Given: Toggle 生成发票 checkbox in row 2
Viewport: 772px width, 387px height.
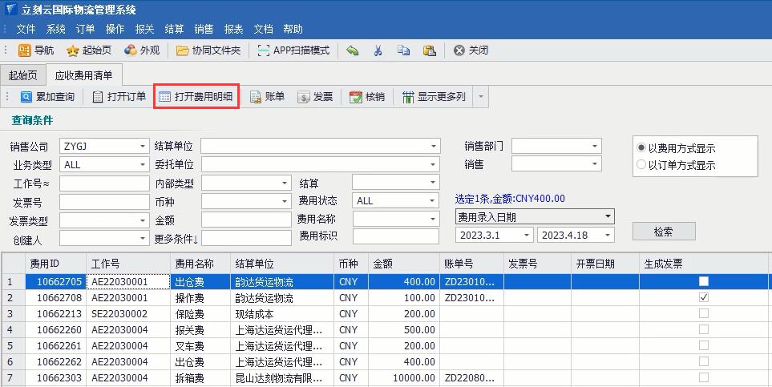Looking at the screenshot, I should coord(704,297).
